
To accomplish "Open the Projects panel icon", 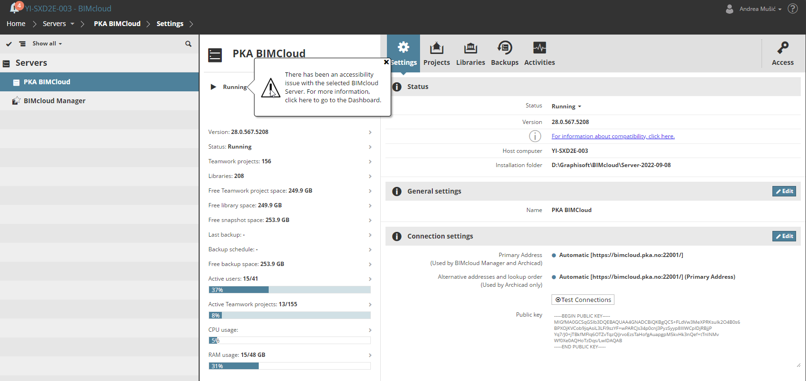I will click(436, 48).
